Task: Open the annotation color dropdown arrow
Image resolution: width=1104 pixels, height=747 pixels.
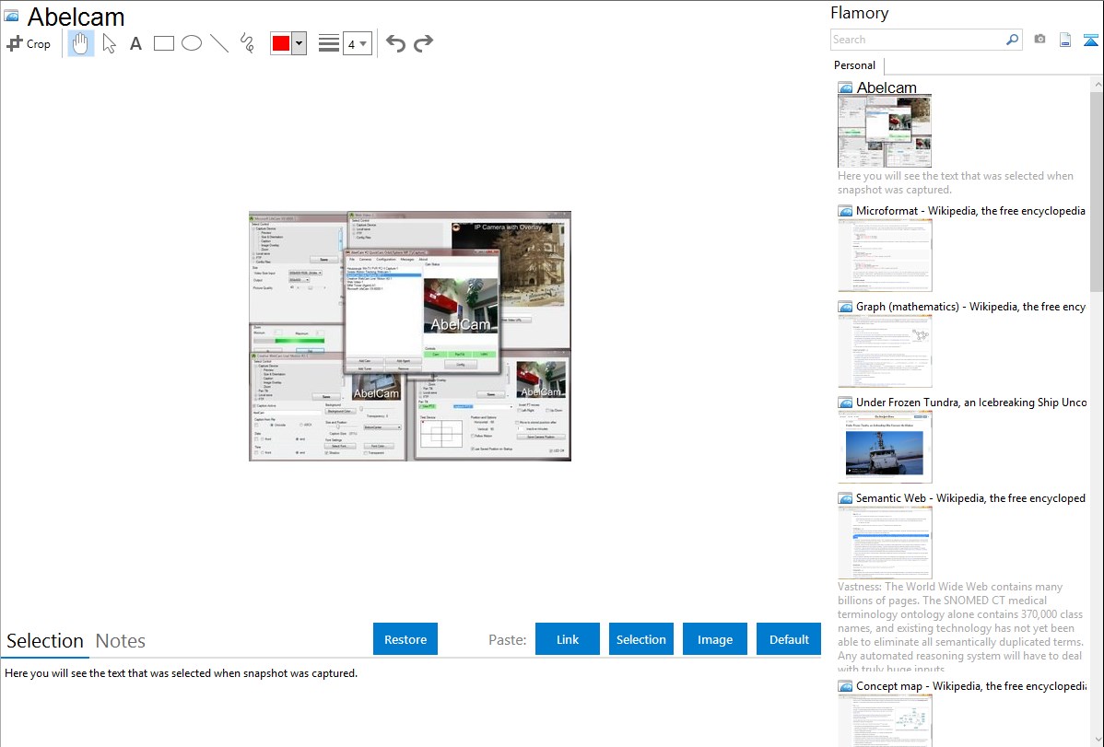Action: 299,43
